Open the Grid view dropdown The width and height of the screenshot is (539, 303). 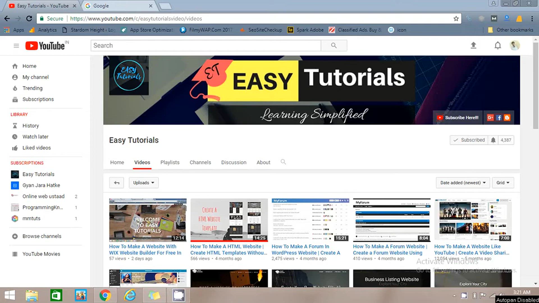coord(503,183)
